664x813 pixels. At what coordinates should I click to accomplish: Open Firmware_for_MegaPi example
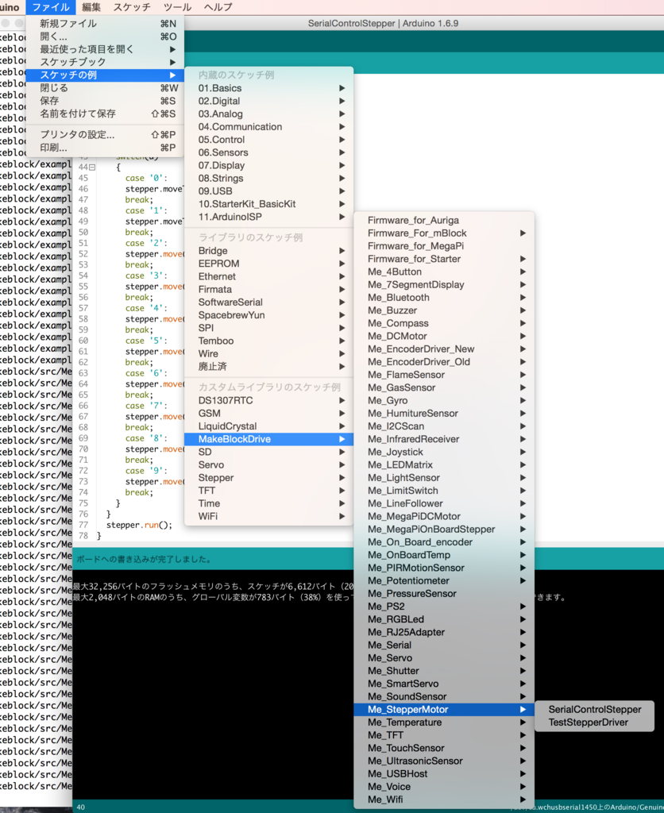tap(444, 246)
